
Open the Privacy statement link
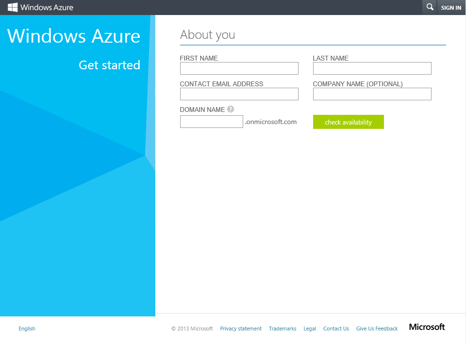point(241,329)
